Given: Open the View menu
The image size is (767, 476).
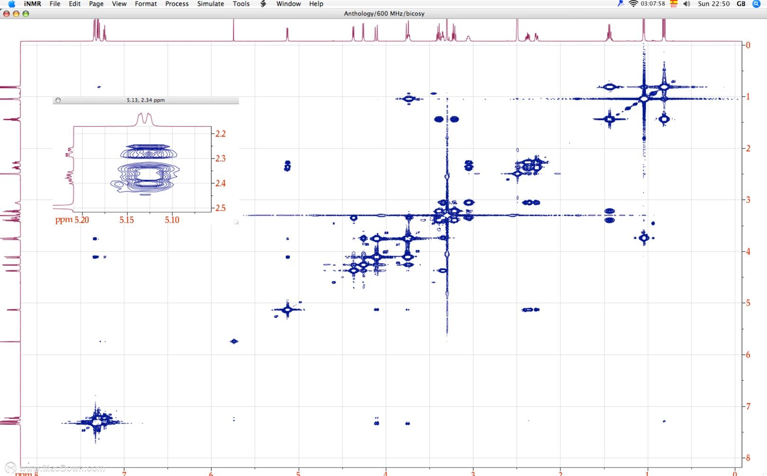Looking at the screenshot, I should (x=119, y=4).
